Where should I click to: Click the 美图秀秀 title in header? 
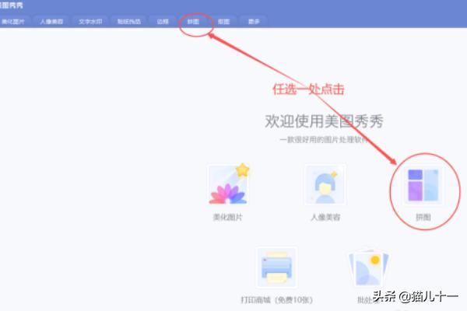coord(12,5)
